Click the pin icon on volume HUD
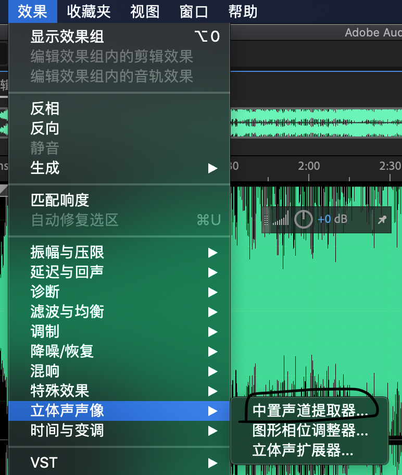Viewport: 402px width, 475px height. (x=382, y=220)
